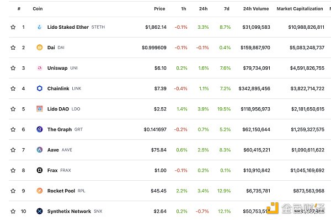Sort by 7d change column header
The image size is (331, 220).
point(227,9)
